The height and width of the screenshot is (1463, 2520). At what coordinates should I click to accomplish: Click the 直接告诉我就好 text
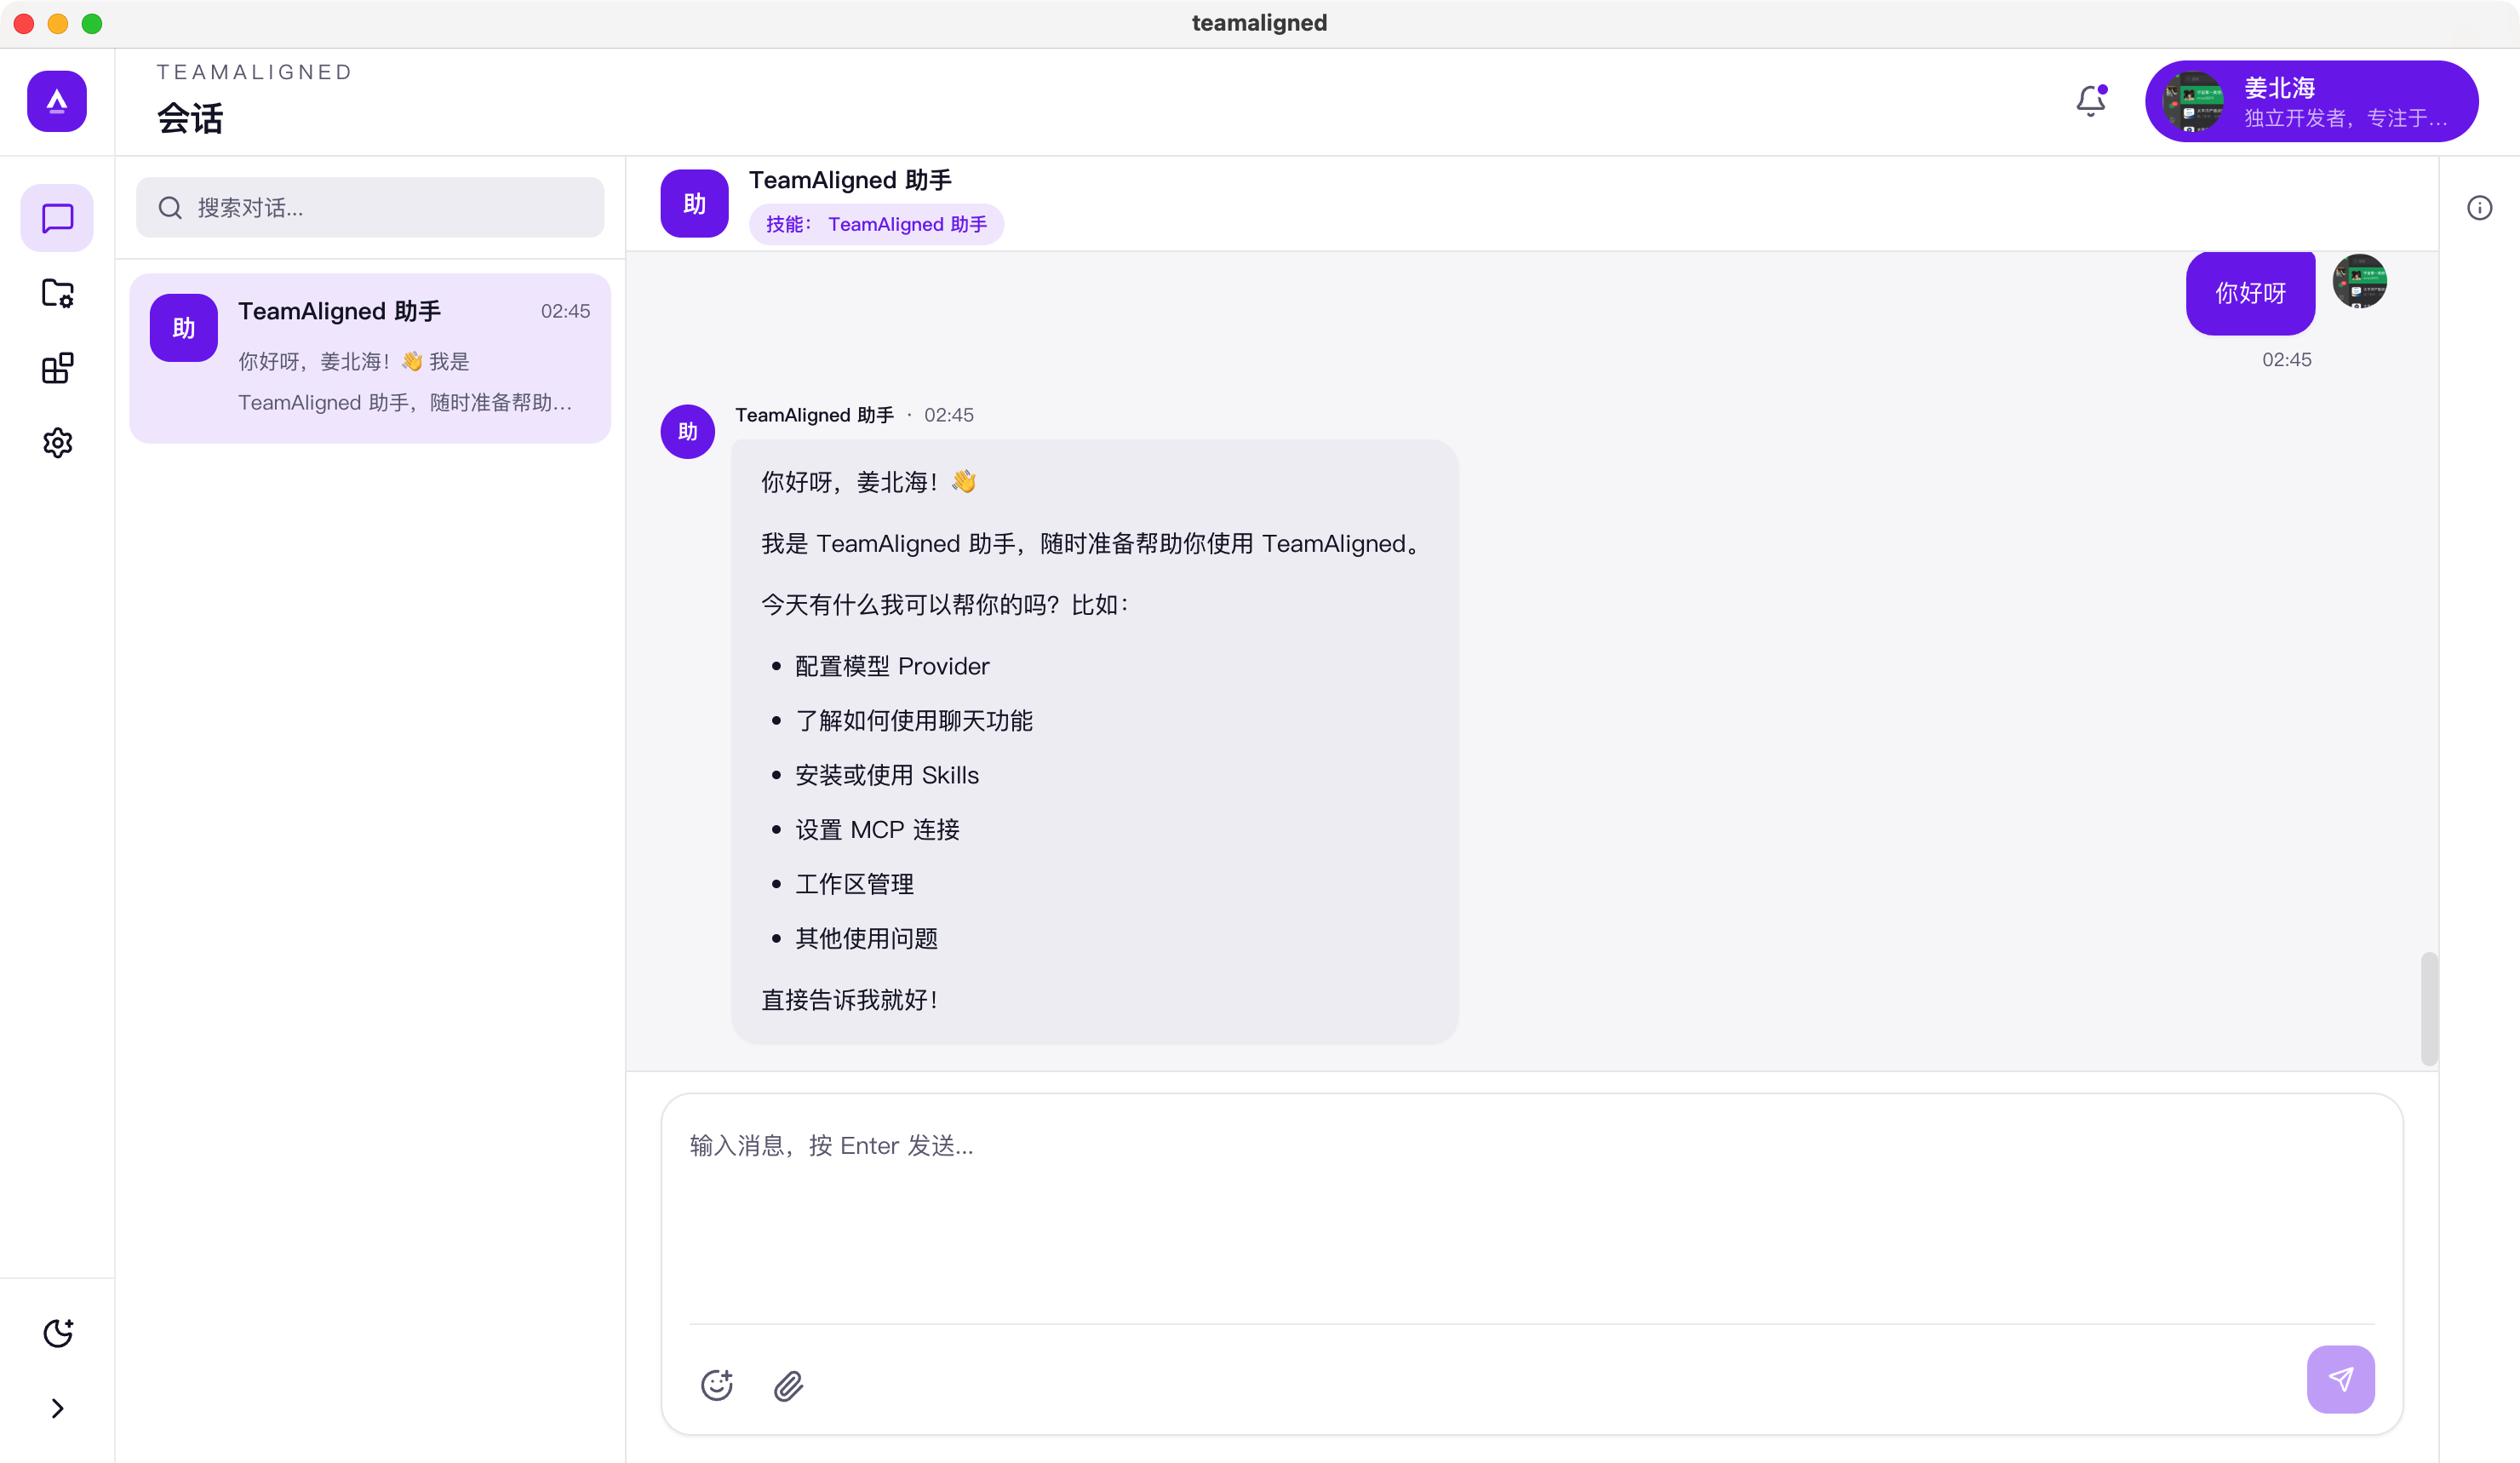850,1000
